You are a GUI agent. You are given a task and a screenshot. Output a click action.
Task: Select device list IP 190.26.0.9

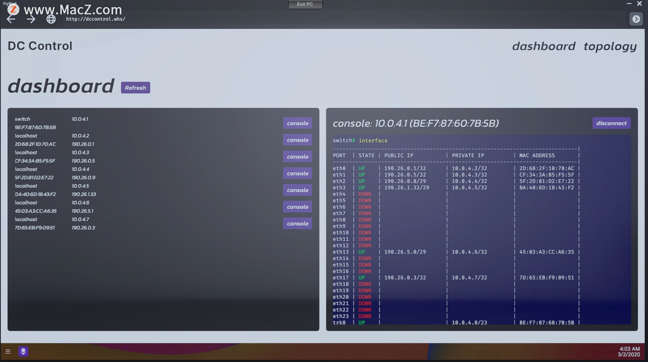(83, 178)
